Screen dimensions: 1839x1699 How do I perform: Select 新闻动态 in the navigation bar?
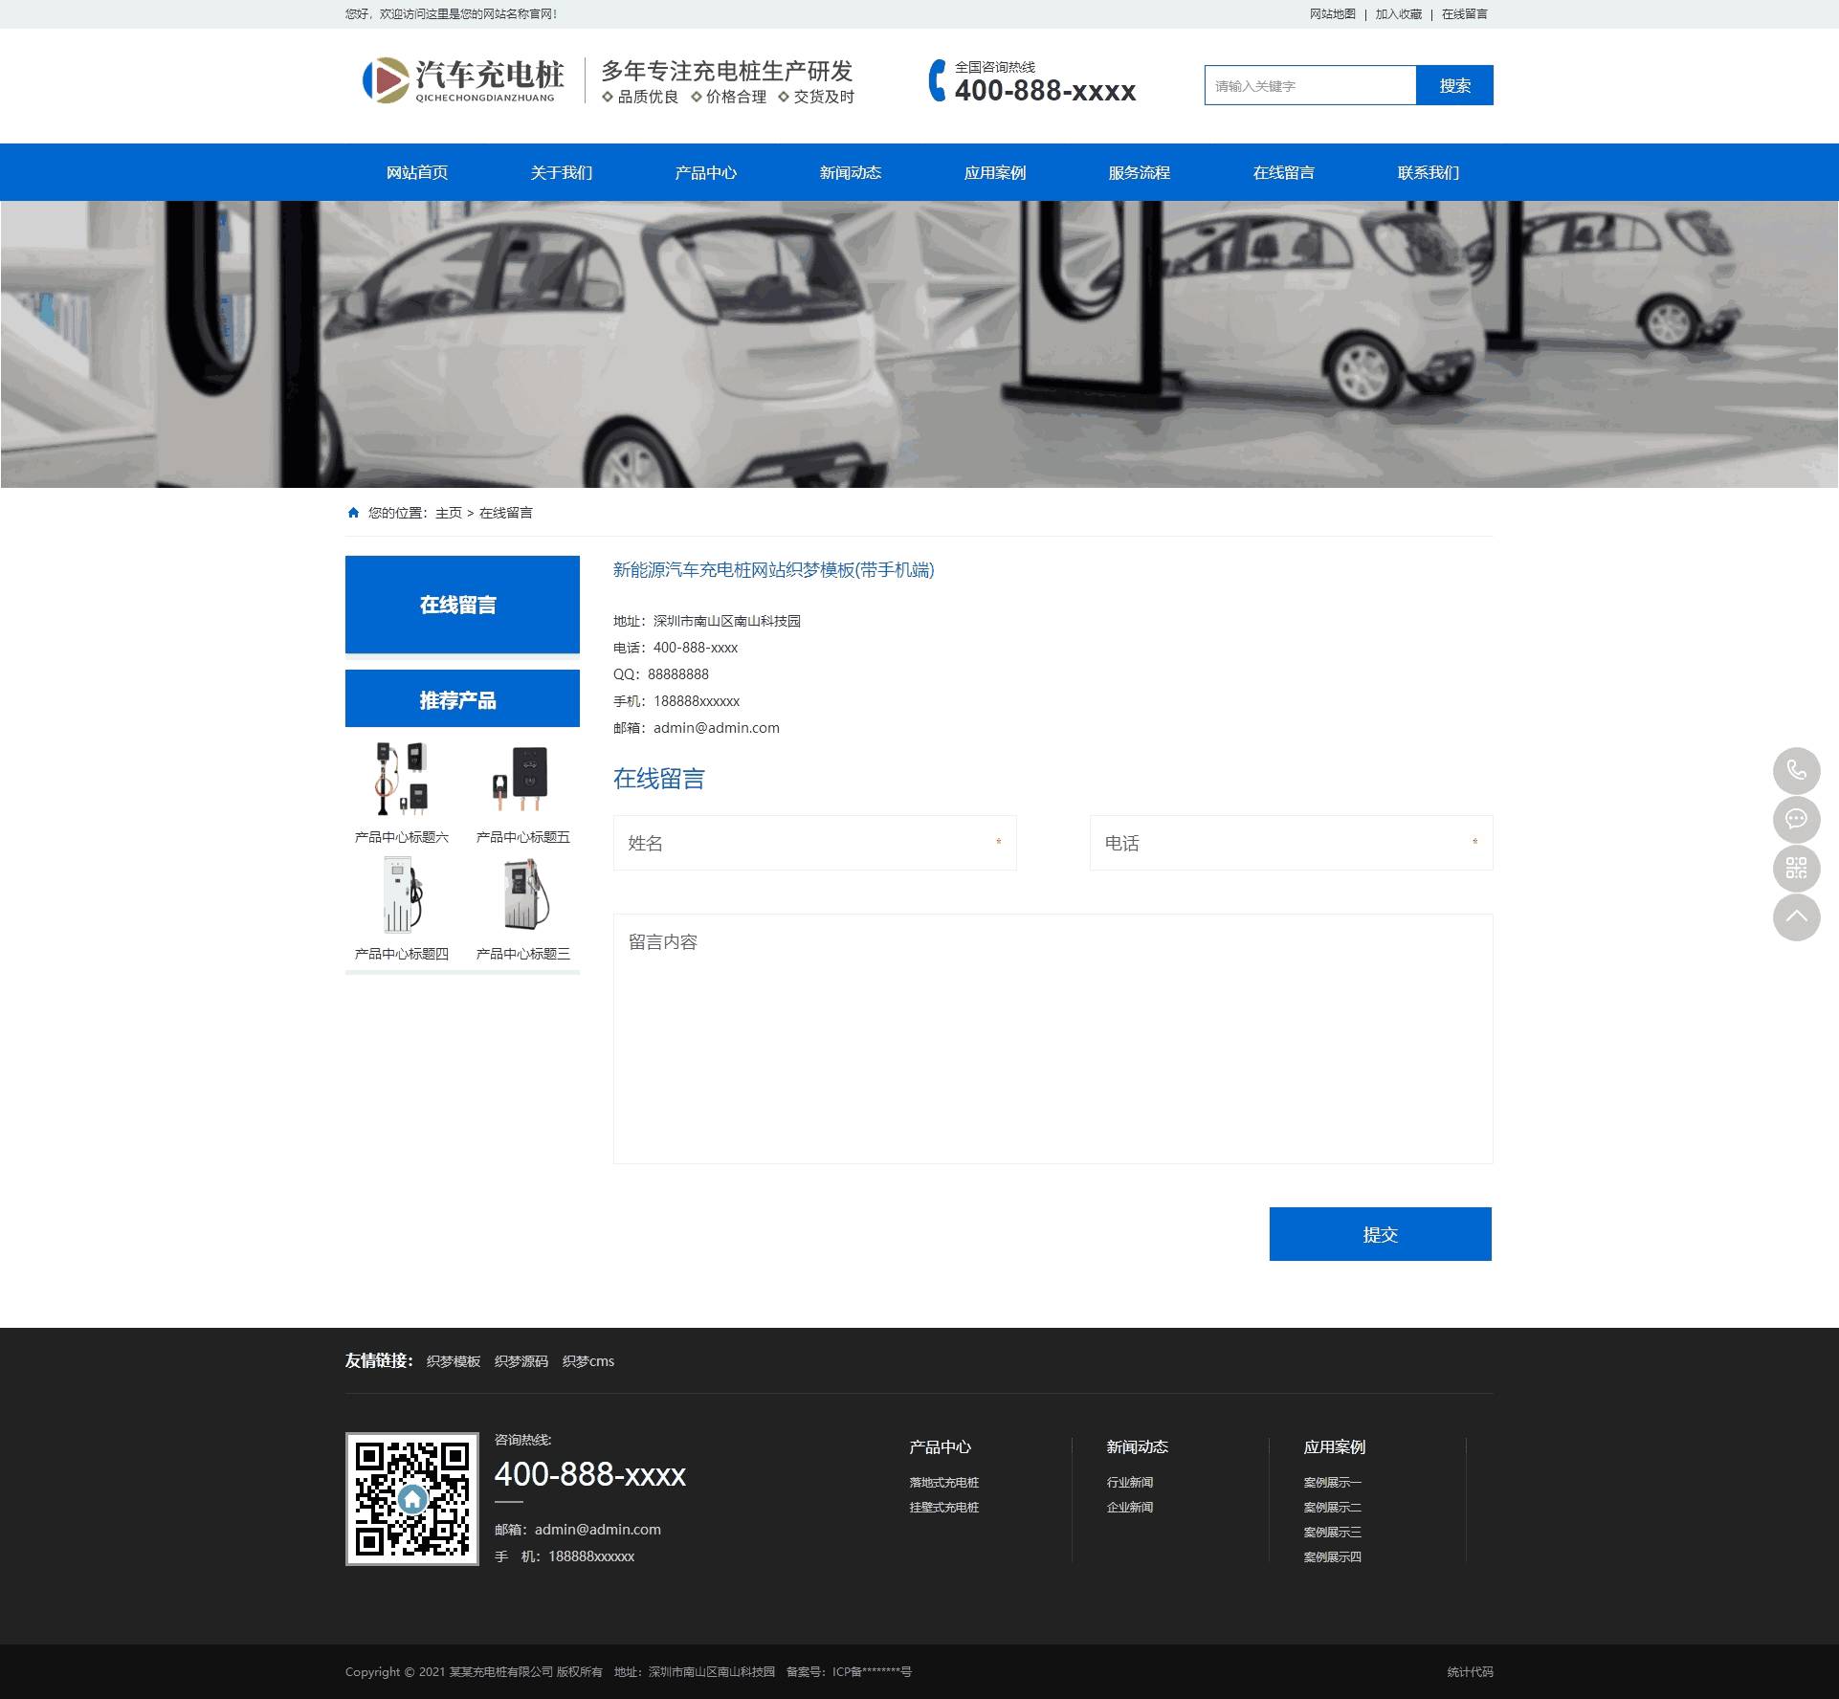[850, 173]
